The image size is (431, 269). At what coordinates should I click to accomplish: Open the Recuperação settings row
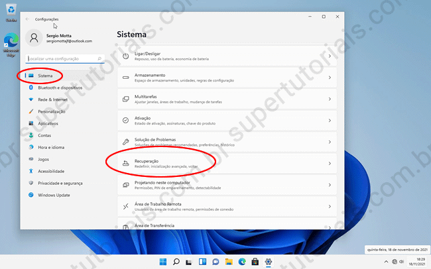pos(225,163)
